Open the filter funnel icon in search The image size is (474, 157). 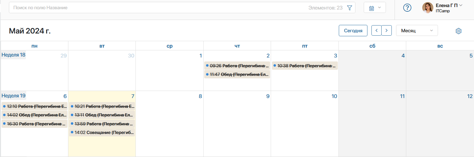(x=349, y=8)
